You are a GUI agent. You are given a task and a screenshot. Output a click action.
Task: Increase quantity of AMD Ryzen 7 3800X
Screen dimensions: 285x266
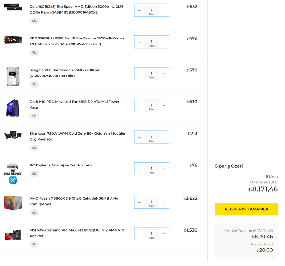pos(164,202)
